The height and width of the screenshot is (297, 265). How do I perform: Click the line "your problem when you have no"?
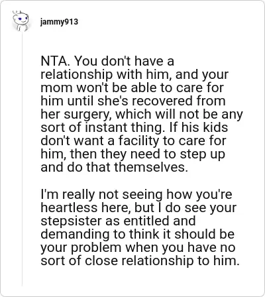[x=138, y=247]
